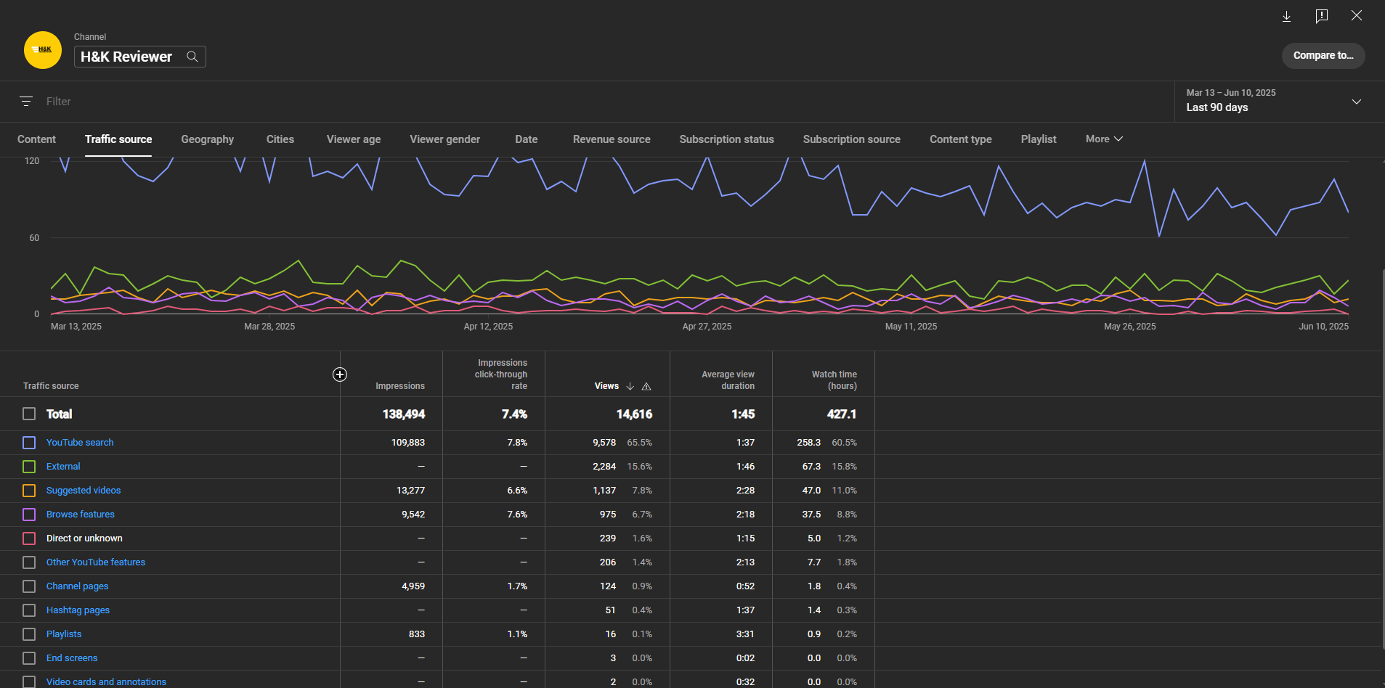Viewport: 1385px width, 688px height.
Task: Enable the Hashtag pages checkbox
Action: point(29,610)
